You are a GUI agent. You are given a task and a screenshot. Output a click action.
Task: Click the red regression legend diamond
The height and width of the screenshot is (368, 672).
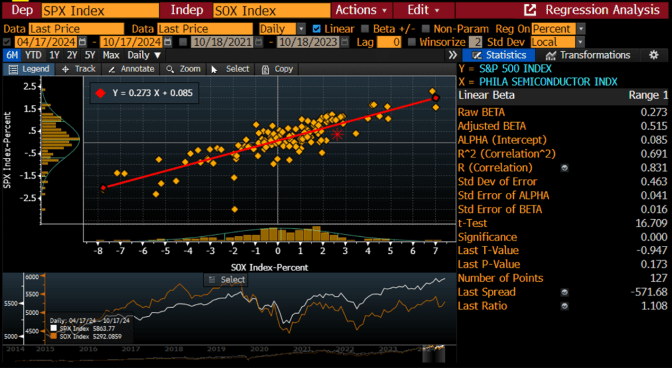100,93
